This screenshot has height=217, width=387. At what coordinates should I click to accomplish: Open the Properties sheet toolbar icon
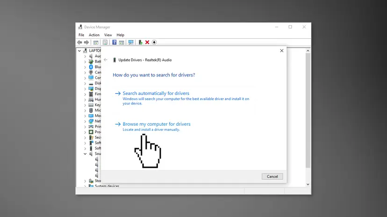[x=105, y=42]
